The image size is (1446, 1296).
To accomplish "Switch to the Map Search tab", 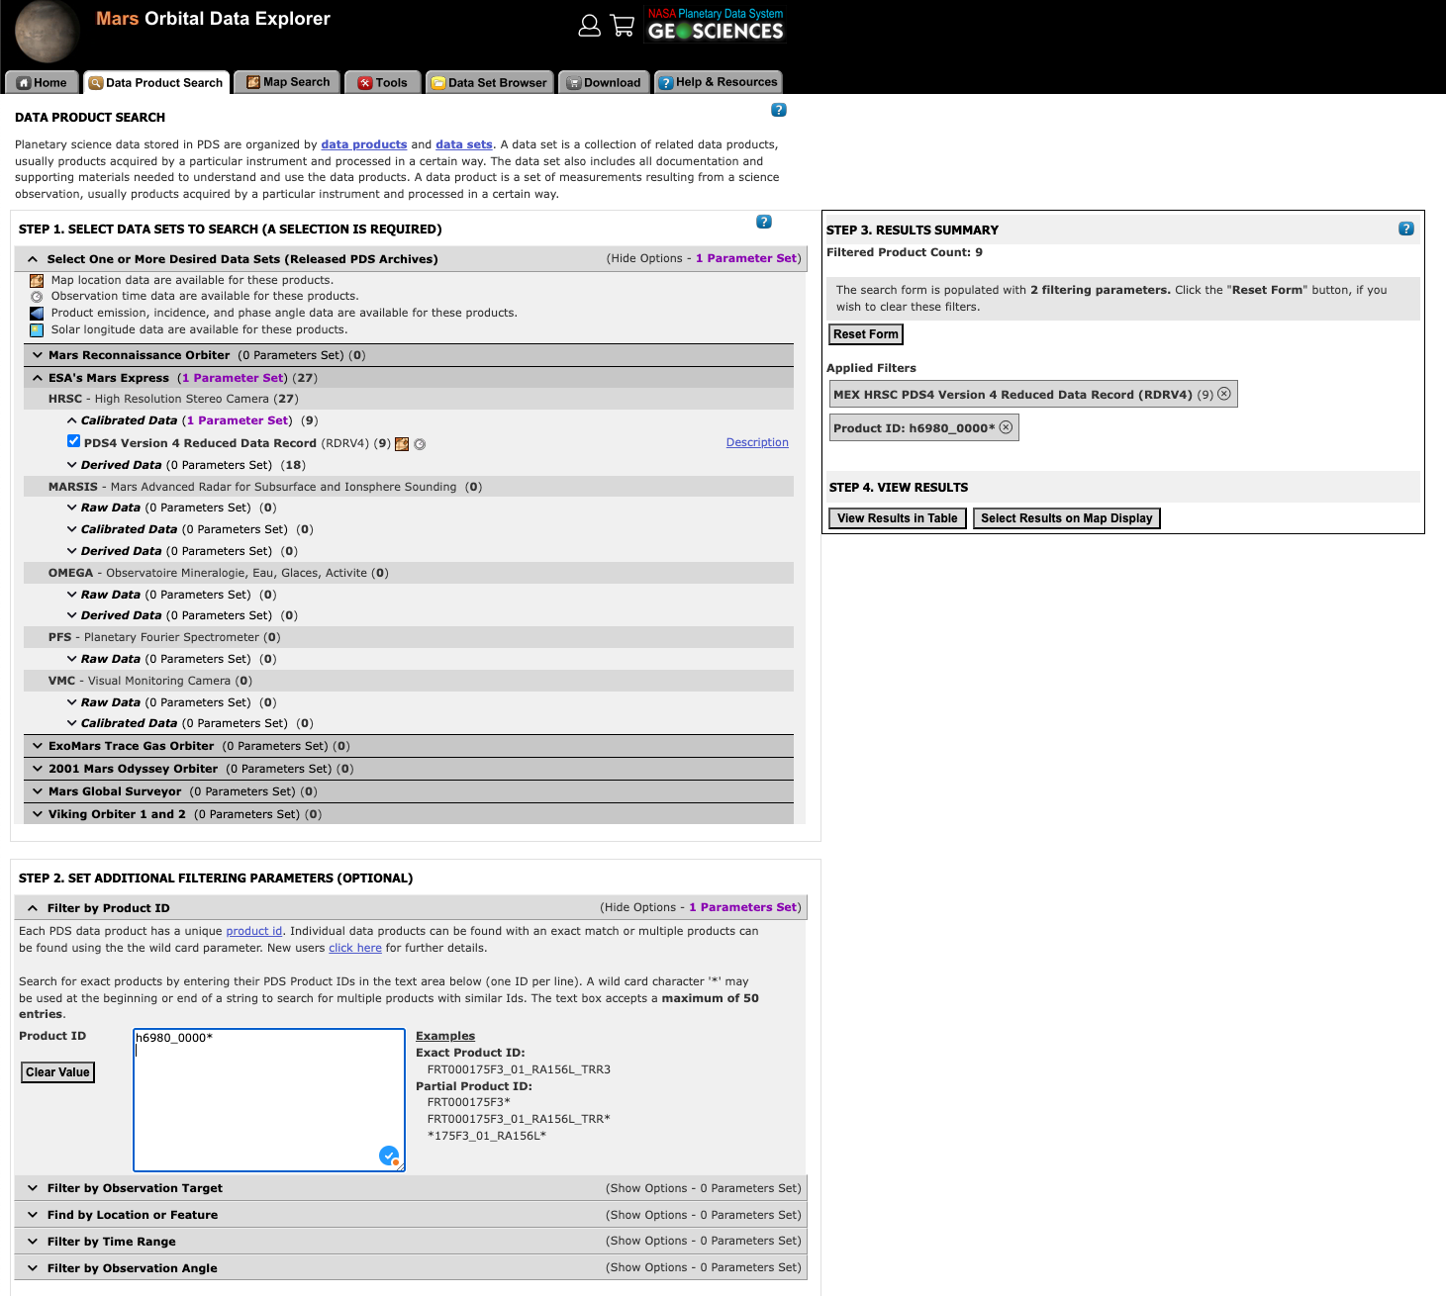I will pyautogui.click(x=288, y=82).
